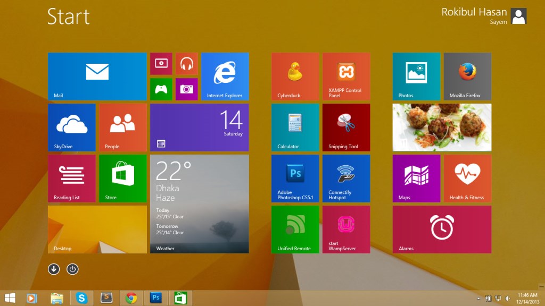
Task: Open Google Chrome from the taskbar
Action: point(131,297)
